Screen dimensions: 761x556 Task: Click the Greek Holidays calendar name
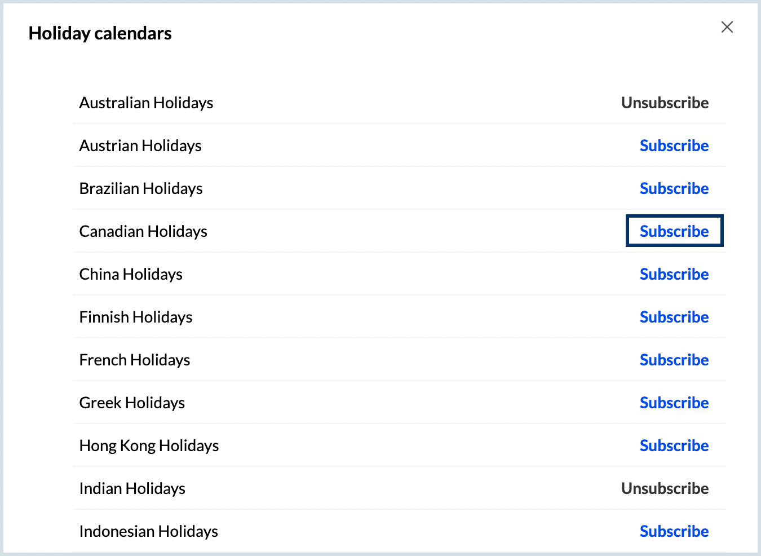coord(132,403)
